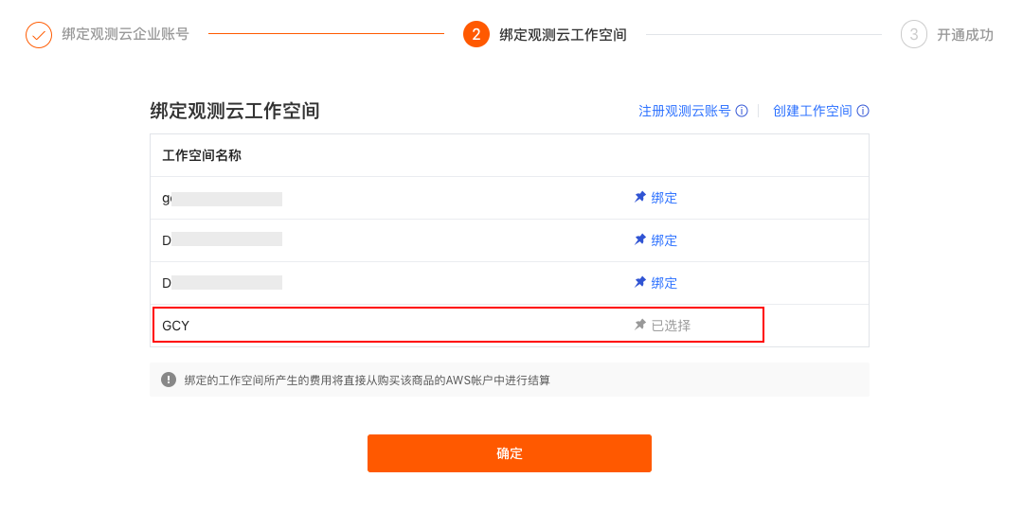Click info icon beside 注册观测云账号

click(x=742, y=111)
